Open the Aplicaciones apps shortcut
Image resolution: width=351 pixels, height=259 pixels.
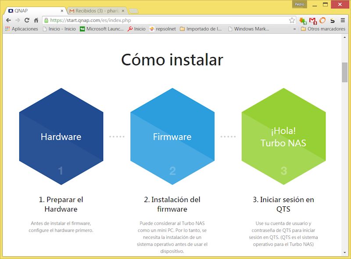[21, 29]
